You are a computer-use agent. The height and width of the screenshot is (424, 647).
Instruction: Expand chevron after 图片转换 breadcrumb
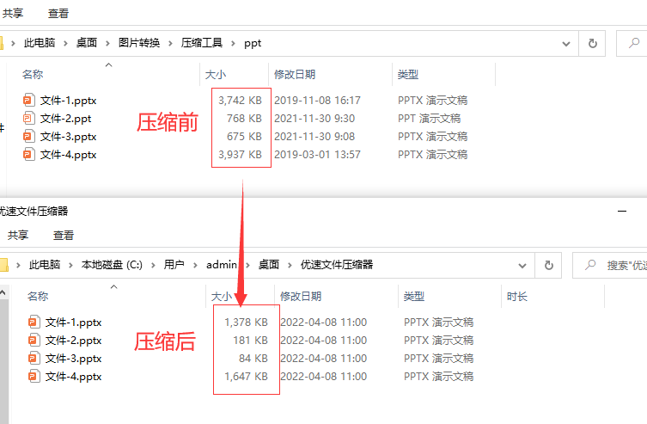point(170,43)
